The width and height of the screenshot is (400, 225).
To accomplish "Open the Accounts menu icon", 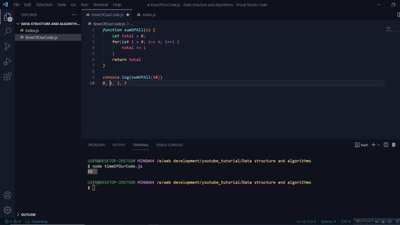I will [7, 195].
